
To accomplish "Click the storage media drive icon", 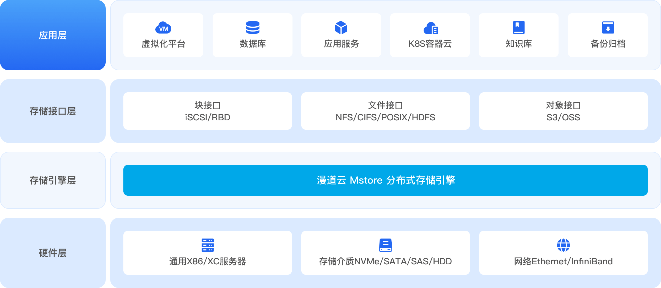I will [x=385, y=245].
